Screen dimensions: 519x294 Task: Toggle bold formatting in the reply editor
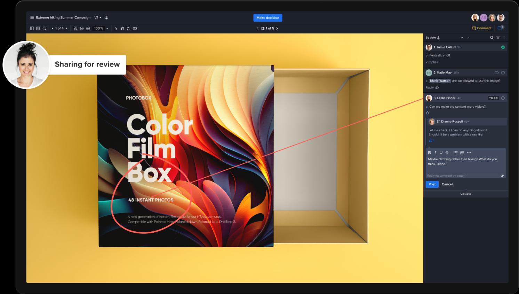429,153
